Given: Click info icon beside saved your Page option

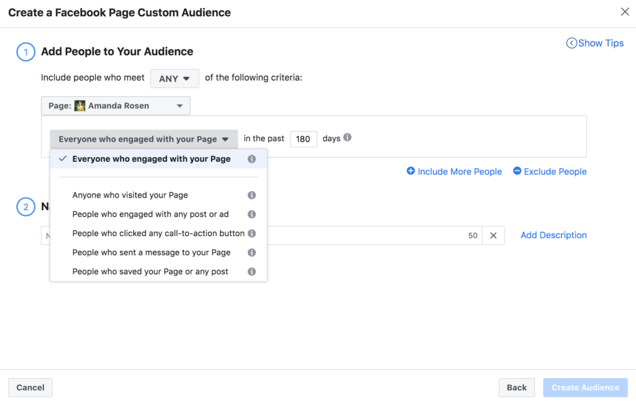Looking at the screenshot, I should click(252, 272).
